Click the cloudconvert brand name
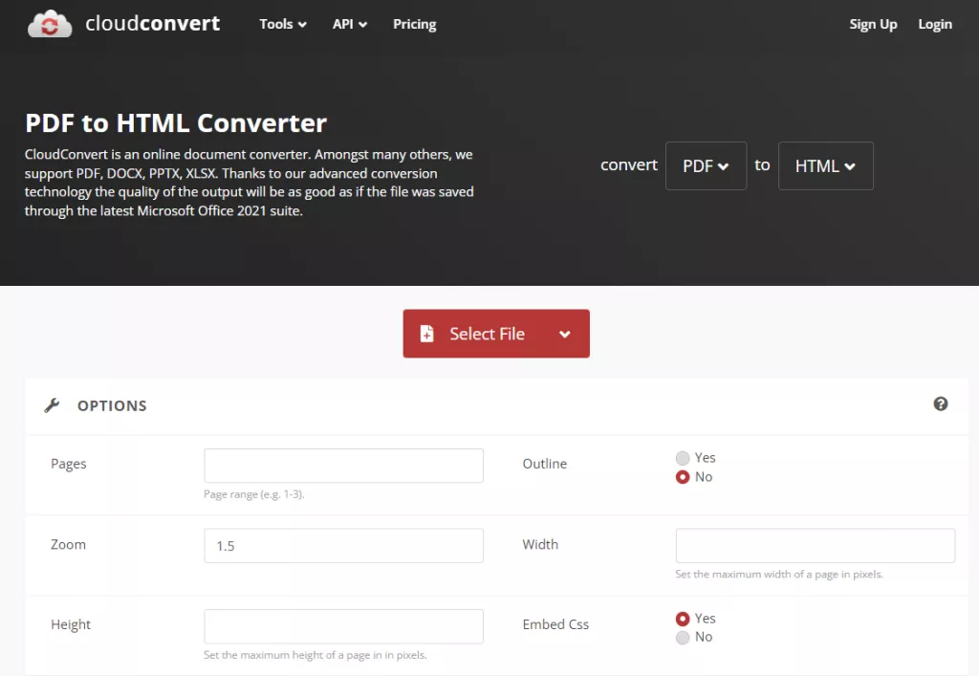This screenshot has height=676, width=979. coord(152,23)
